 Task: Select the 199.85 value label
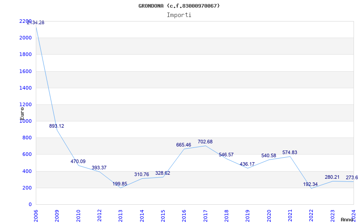pyautogui.click(x=119, y=184)
